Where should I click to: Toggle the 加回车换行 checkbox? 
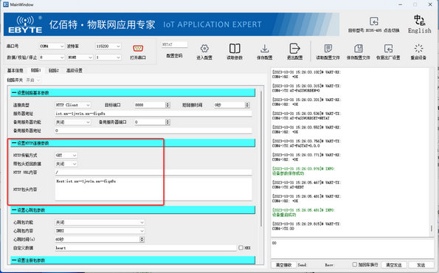(354, 264)
